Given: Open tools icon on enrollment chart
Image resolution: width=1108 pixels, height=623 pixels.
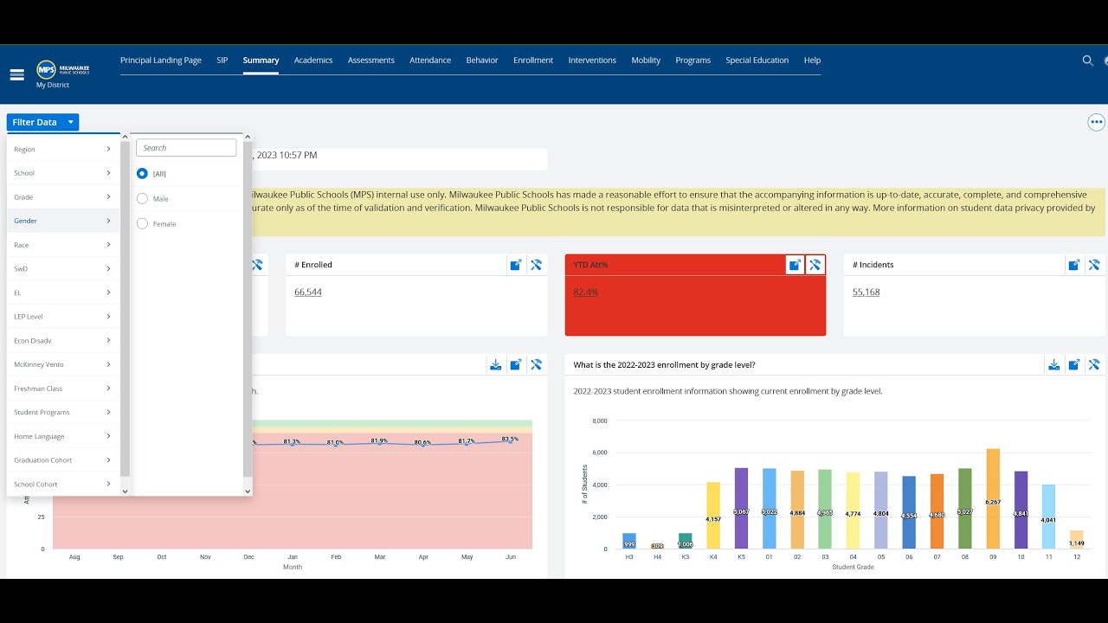Looking at the screenshot, I should (x=1094, y=364).
